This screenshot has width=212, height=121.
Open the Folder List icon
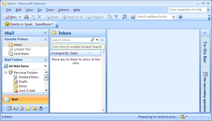pyautogui.click(x=34, y=108)
